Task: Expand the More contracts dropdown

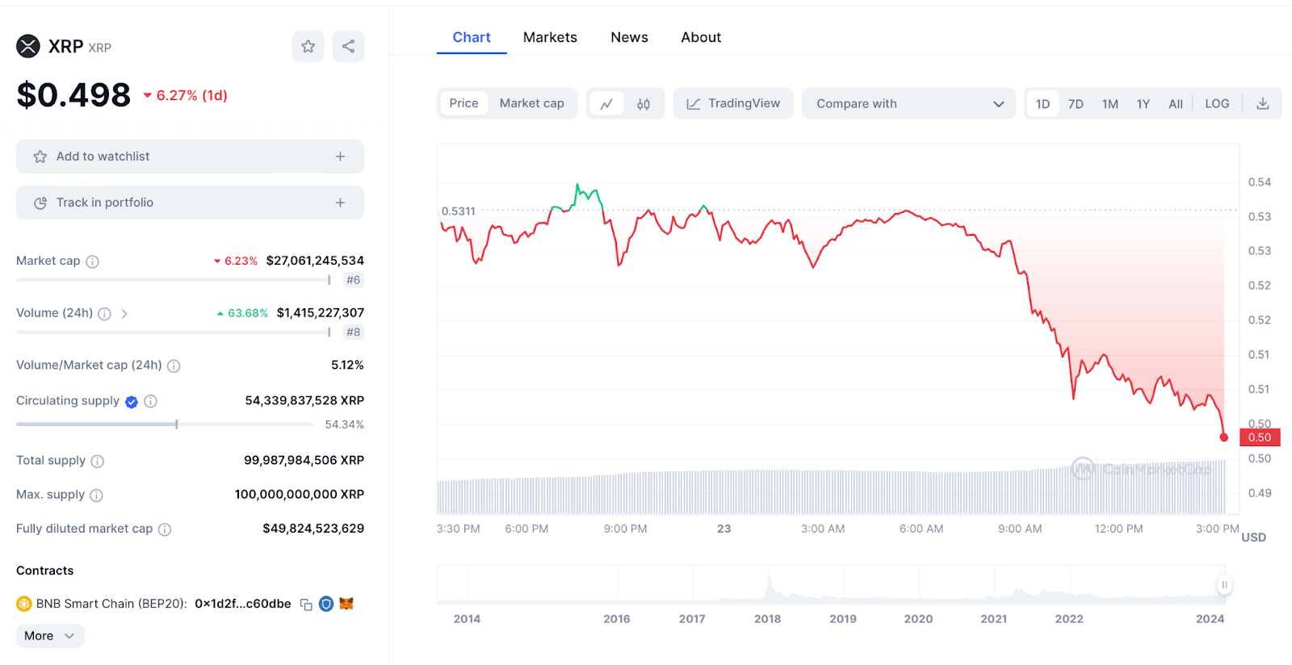Action: 50,636
